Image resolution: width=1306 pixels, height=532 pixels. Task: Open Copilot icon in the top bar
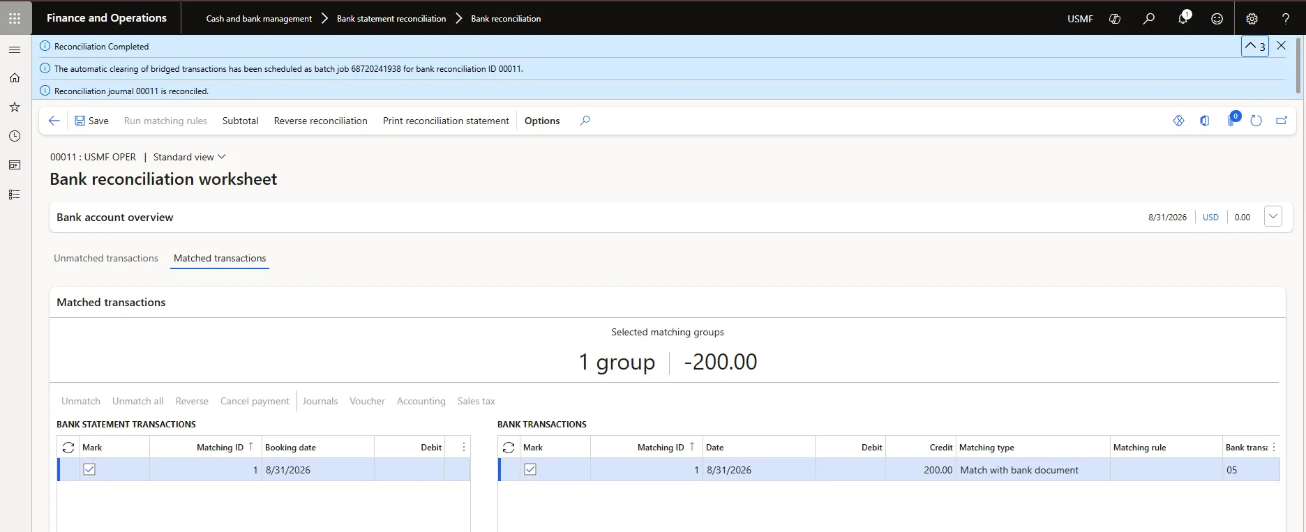[x=1115, y=19]
